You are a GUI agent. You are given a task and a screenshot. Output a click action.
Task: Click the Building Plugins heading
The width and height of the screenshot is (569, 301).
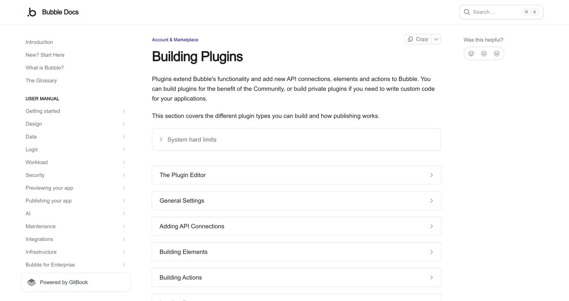tap(197, 57)
